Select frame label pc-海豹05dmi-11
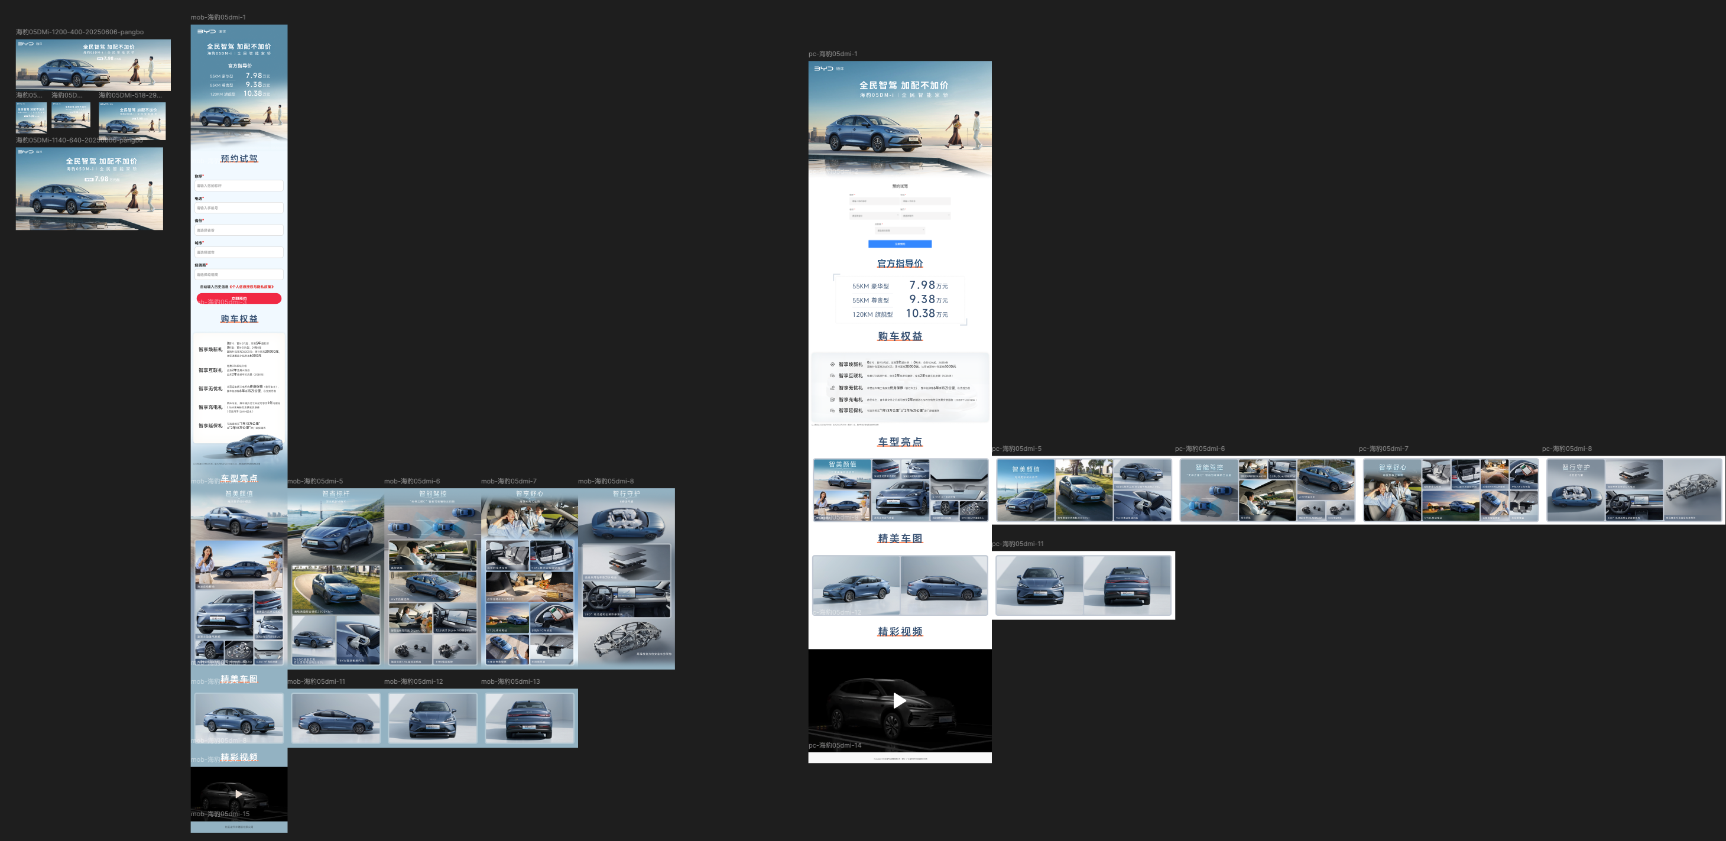1726x841 pixels. (x=1018, y=544)
